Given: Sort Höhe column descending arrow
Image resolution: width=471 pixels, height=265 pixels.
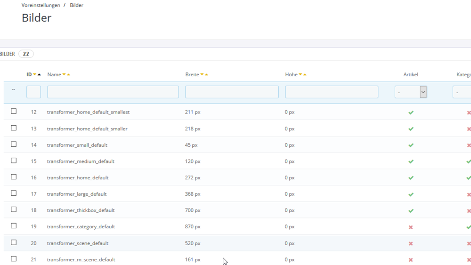Looking at the screenshot, I should [300, 75].
